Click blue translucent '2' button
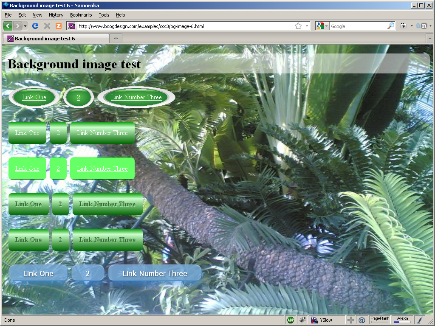Screen dimensions: 435x326 click(x=88, y=273)
